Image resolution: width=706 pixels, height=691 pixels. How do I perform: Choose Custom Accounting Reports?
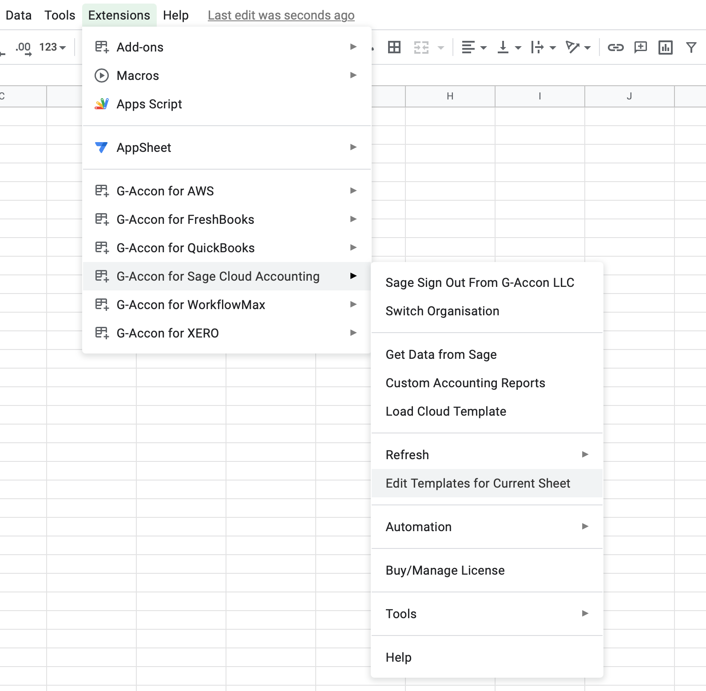pos(487,383)
